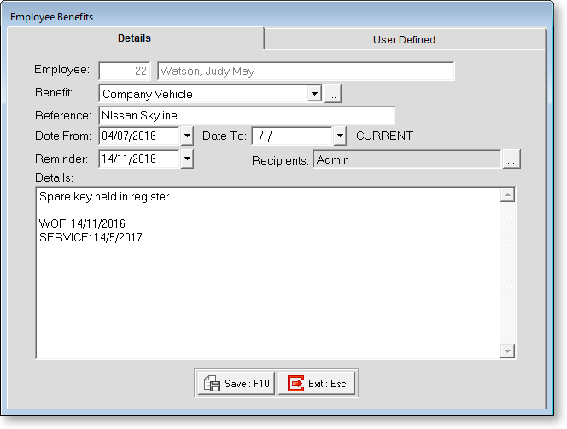This screenshot has width=567, height=429.
Task: Click the Employee name field
Action: (x=304, y=72)
